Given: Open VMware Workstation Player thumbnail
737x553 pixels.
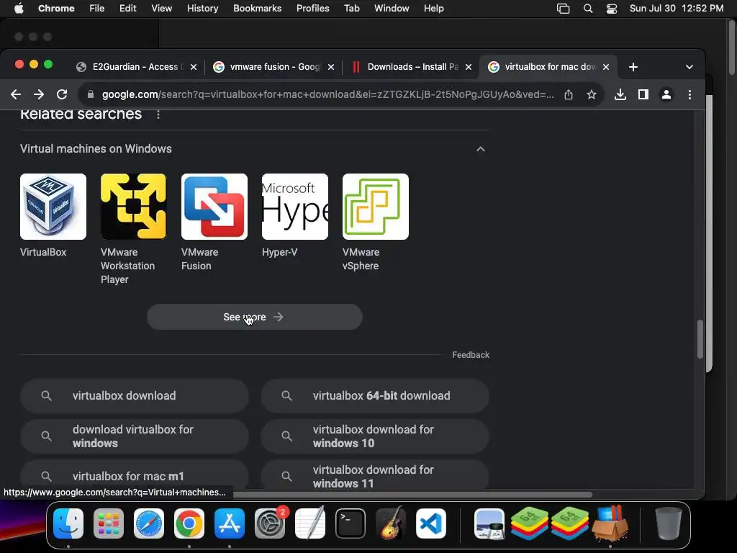Looking at the screenshot, I should coord(133,207).
